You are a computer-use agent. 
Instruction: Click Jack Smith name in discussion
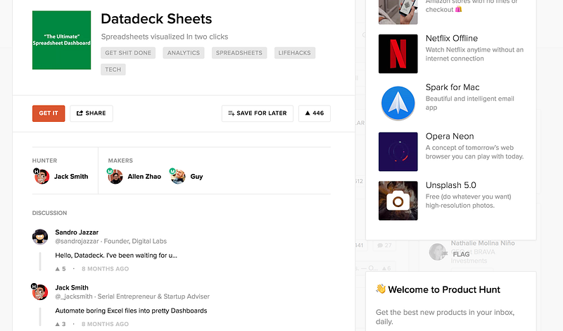tap(72, 287)
